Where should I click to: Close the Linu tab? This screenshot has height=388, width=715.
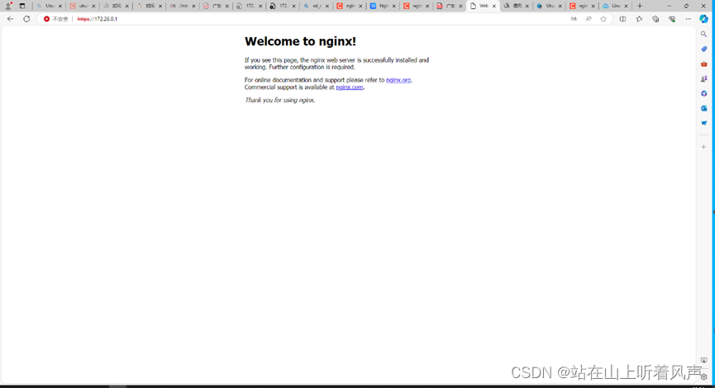point(626,7)
